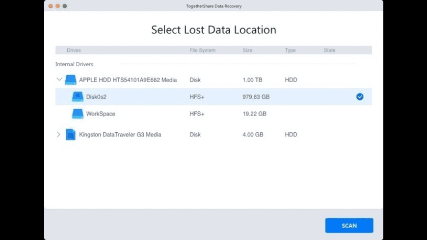
Task: Click the Kingston DataTraveler USB drive icon
Action: 71,134
